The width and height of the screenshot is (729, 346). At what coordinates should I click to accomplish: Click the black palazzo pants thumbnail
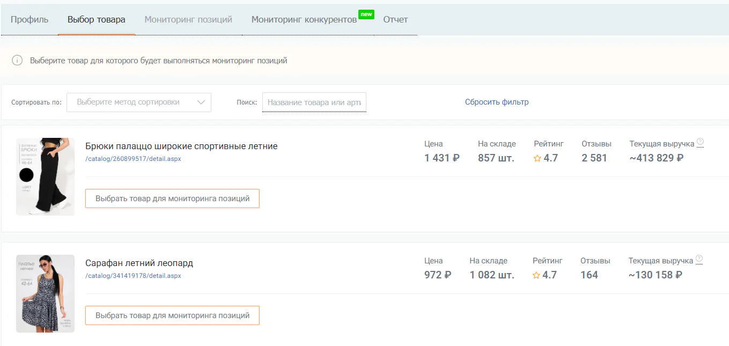(x=45, y=176)
